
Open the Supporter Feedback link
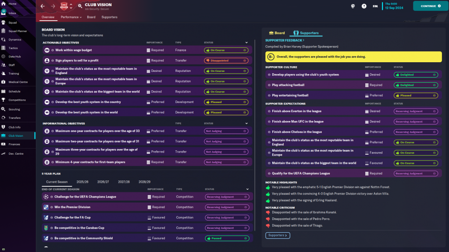pyautogui.click(x=285, y=40)
